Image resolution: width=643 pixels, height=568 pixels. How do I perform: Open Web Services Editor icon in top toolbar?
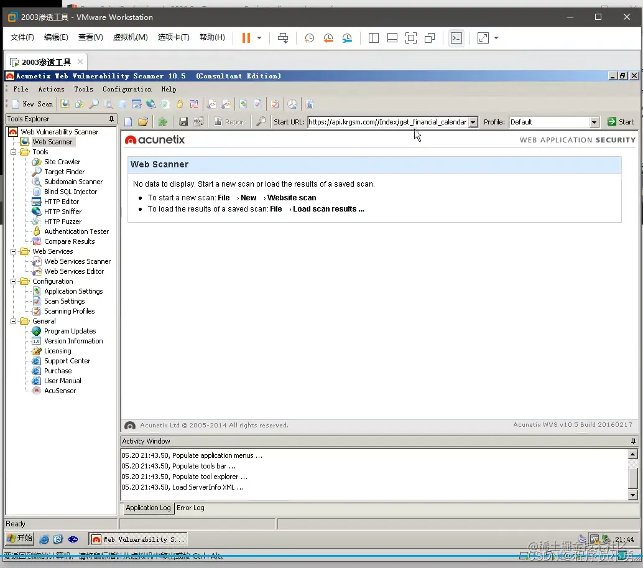[226, 104]
